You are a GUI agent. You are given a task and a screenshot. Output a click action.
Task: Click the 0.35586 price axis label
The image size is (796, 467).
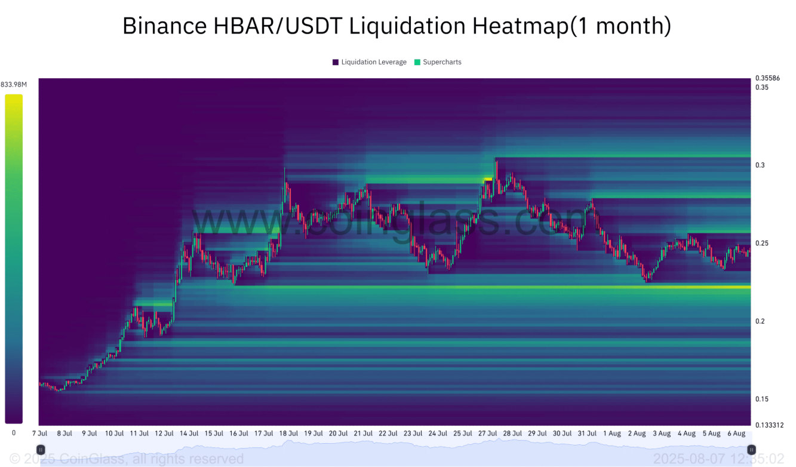768,78
